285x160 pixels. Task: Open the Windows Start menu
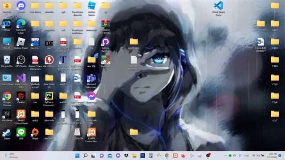77,156
